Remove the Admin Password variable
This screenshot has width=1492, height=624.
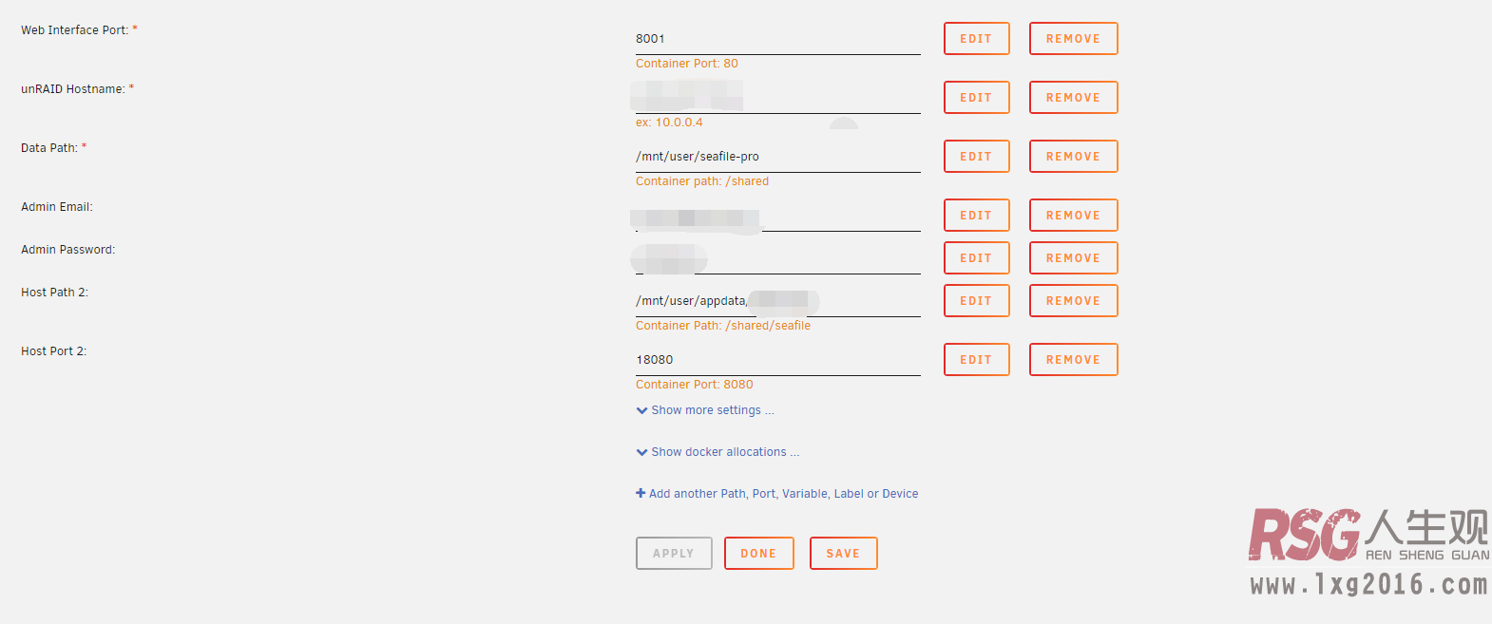click(x=1073, y=258)
